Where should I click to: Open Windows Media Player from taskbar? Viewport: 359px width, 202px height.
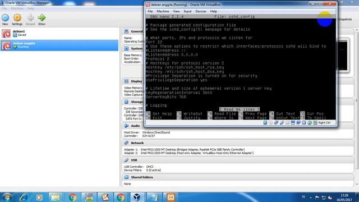pyautogui.click(x=39, y=197)
